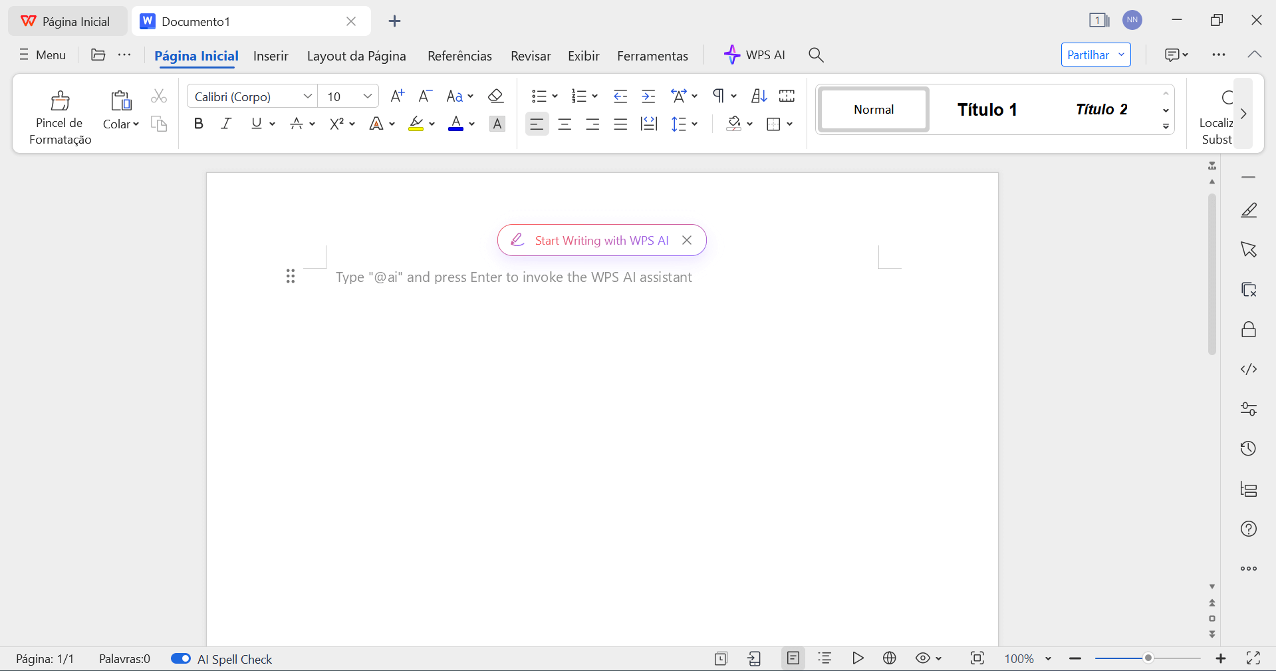Open the Exibir tab
The height and width of the screenshot is (671, 1276).
(584, 56)
